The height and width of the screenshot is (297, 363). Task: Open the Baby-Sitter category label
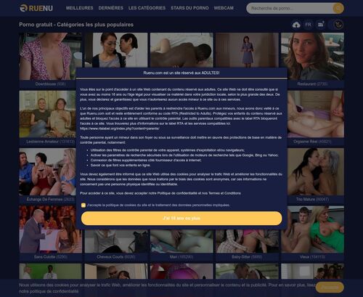[247, 257]
